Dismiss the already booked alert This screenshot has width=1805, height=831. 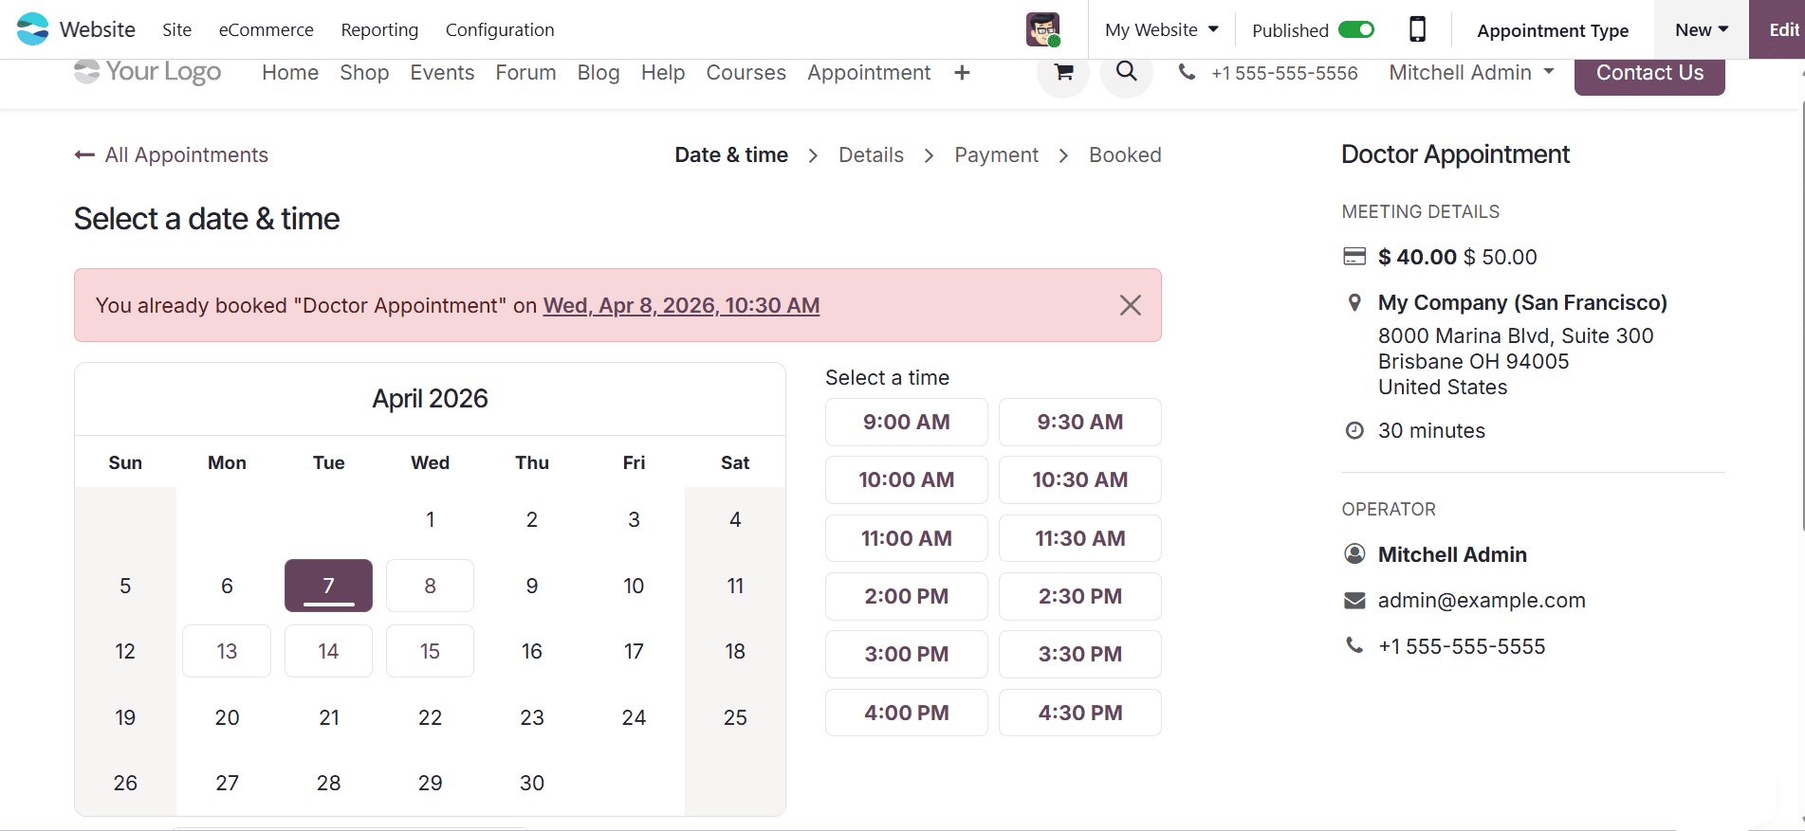coord(1130,305)
